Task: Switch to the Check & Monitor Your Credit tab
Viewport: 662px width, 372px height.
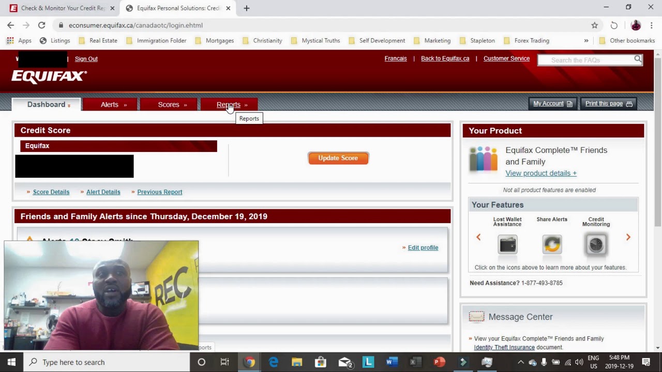Action: coord(62,8)
